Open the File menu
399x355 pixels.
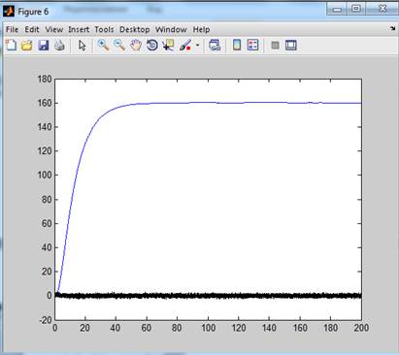(x=12, y=29)
